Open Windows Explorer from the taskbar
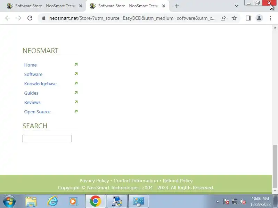Image resolution: width=278 pixels, height=208 pixels. pyautogui.click(x=31, y=201)
